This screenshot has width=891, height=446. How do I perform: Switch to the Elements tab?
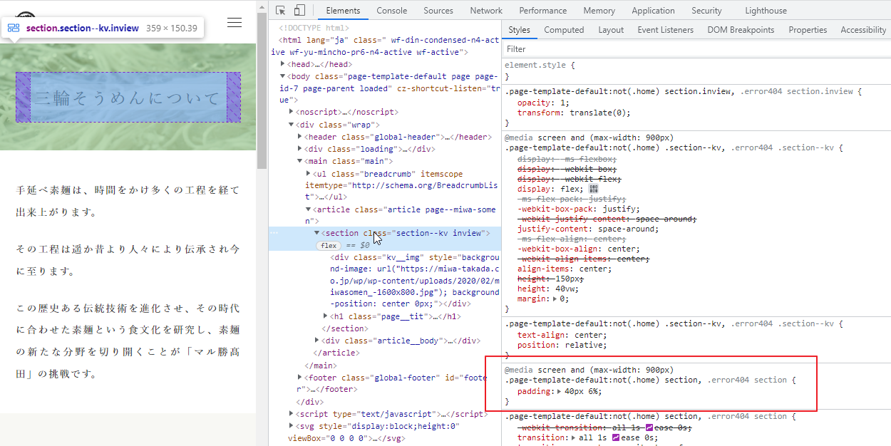[343, 11]
